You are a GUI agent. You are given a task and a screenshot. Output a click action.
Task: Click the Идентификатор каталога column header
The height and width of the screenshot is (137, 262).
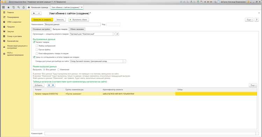[x=138, y=90]
